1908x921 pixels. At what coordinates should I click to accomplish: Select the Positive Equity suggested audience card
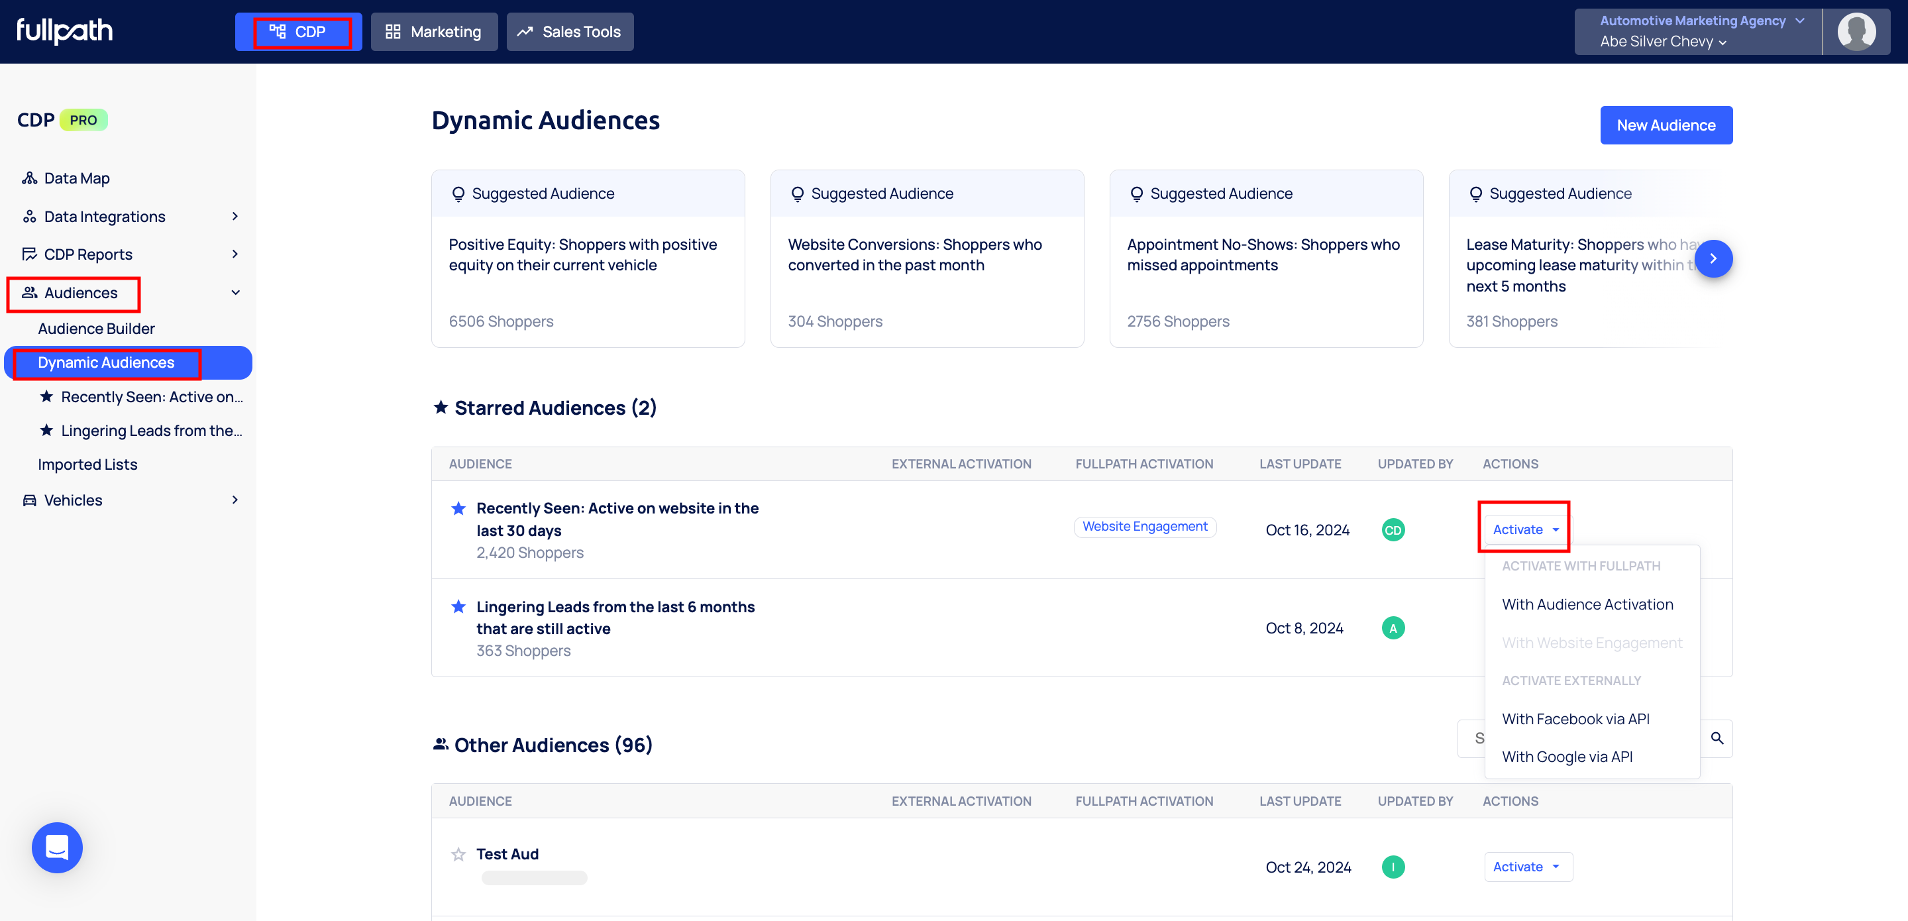(x=588, y=258)
